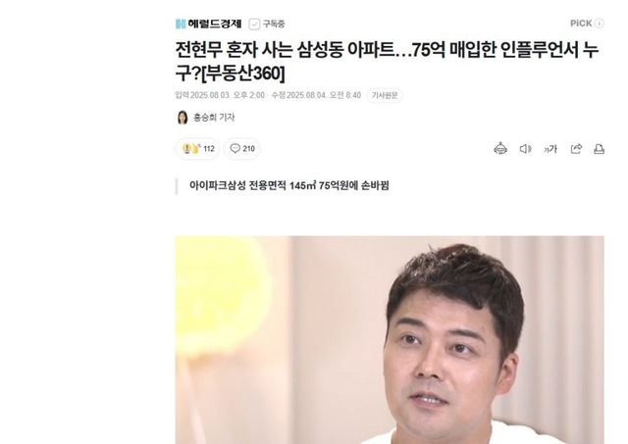Click the headline about 전현무 삼성동 아파트

click(387, 62)
